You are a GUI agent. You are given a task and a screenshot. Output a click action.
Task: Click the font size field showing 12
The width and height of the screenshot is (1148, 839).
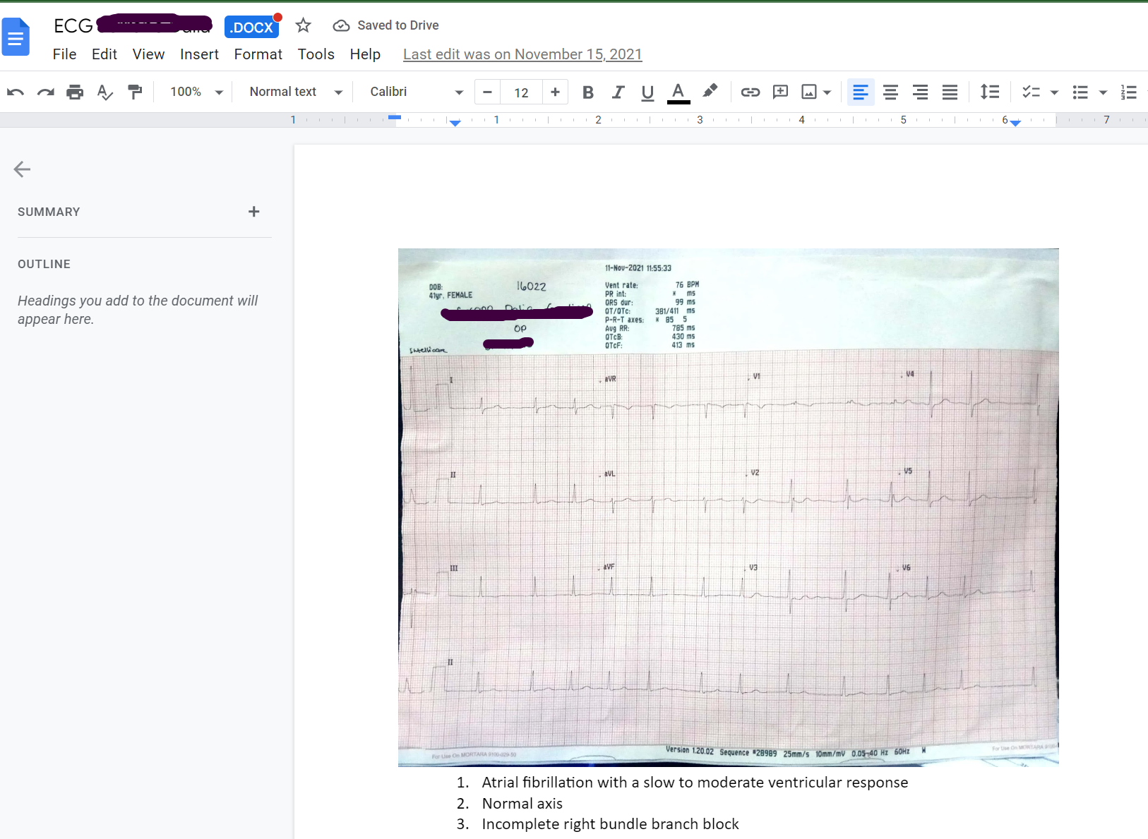tap(521, 92)
